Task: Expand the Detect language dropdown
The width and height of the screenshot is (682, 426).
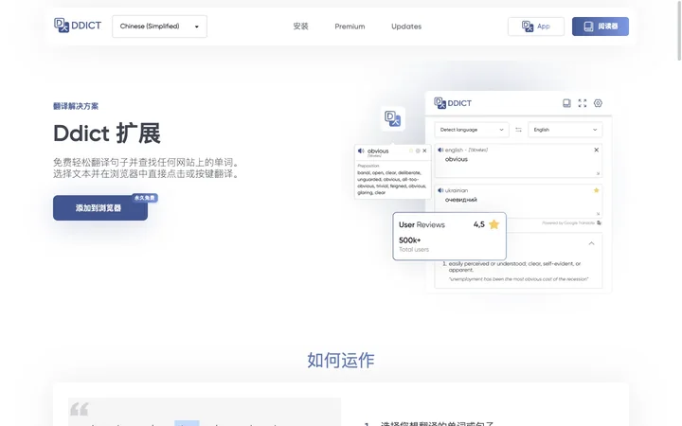Action: coord(472,130)
